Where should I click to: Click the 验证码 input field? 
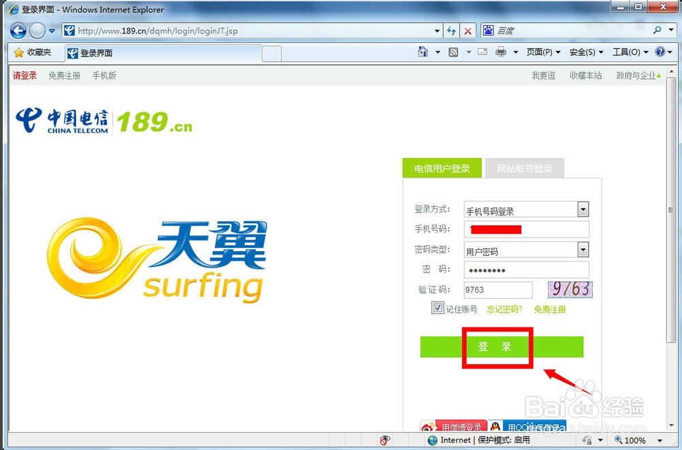pyautogui.click(x=498, y=289)
